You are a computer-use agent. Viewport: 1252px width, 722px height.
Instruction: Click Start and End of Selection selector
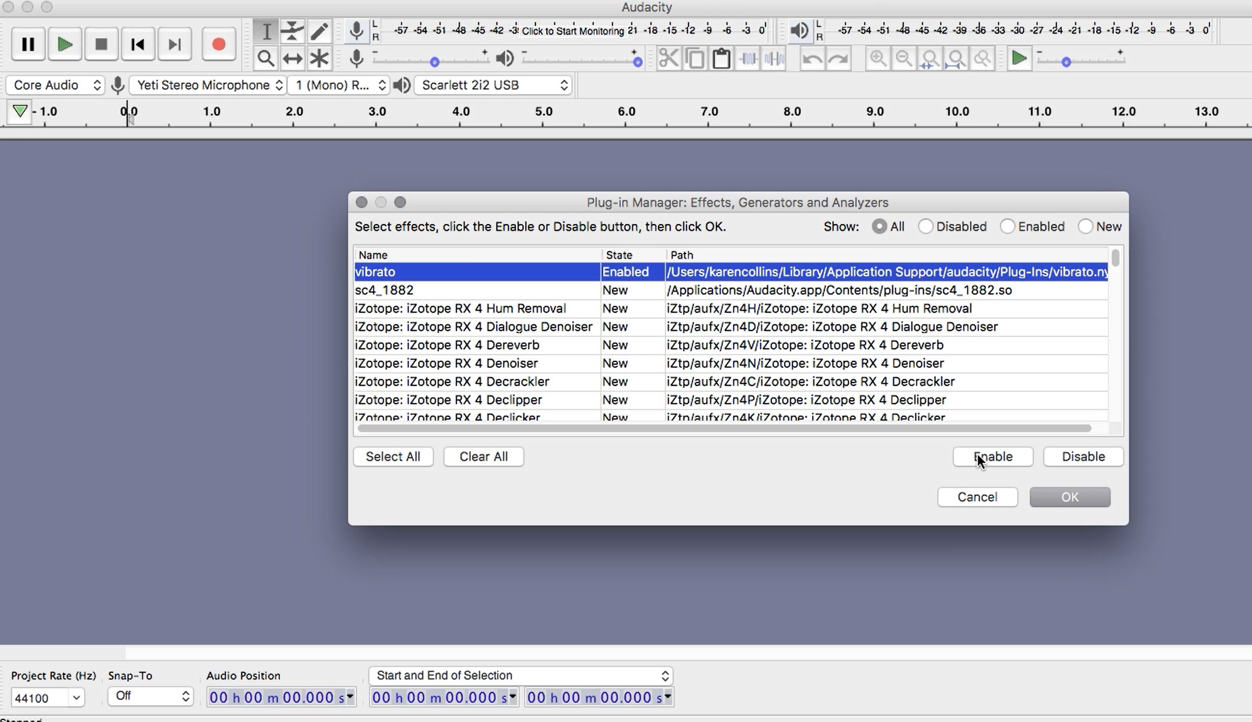(x=520, y=676)
